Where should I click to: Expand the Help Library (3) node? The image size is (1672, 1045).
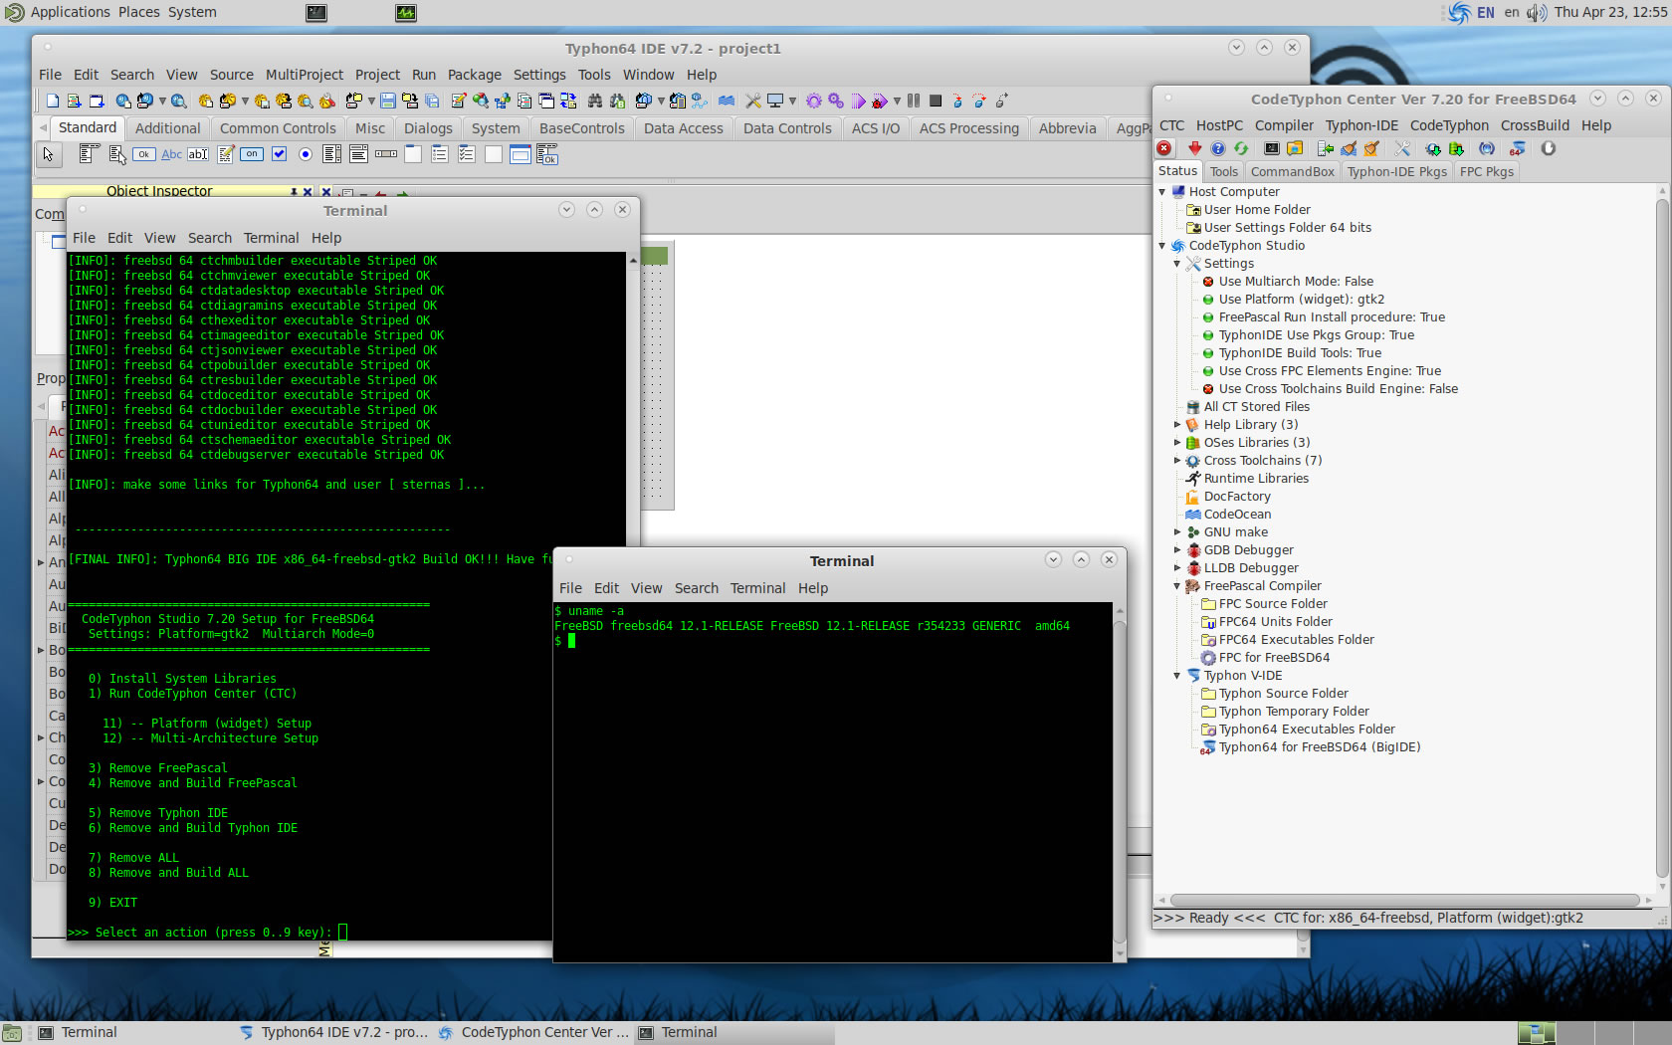[1176, 425]
